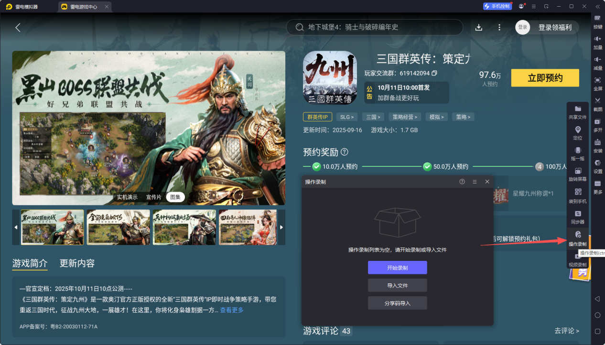Open the 更新内容 tab
The height and width of the screenshot is (345, 605).
[77, 263]
